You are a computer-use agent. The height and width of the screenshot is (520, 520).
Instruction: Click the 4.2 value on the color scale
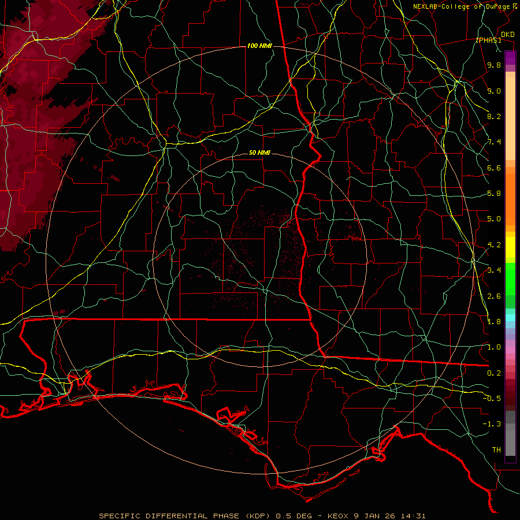tap(494, 245)
